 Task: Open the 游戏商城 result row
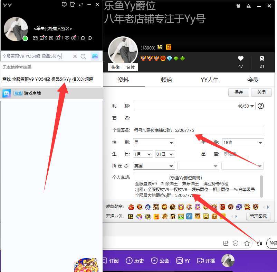[51, 93]
